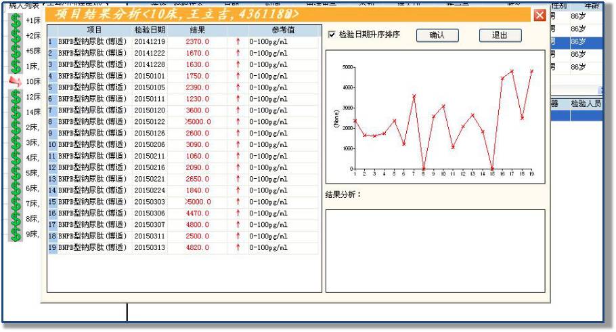This screenshot has height=332, width=616.
Task: Click the dollar icon next to 9床
Action: click(x=16, y=234)
